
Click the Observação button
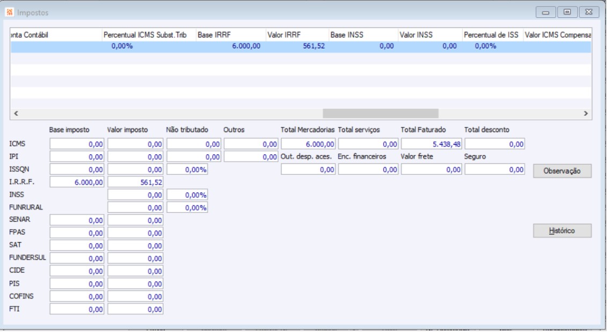tap(561, 171)
